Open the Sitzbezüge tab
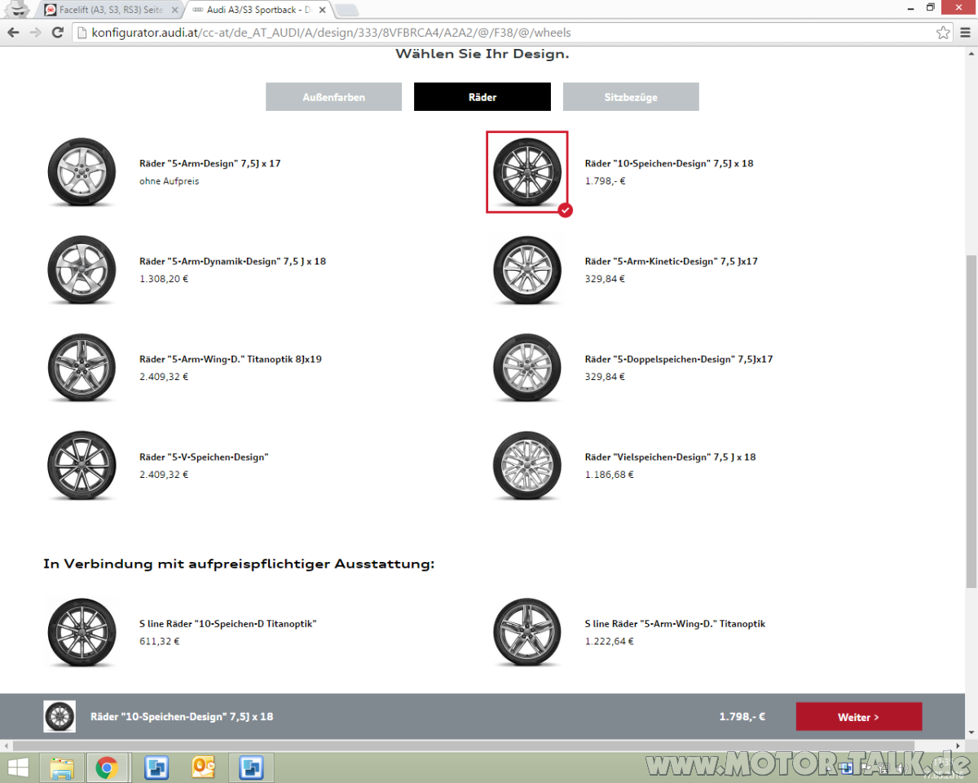 [x=630, y=97]
